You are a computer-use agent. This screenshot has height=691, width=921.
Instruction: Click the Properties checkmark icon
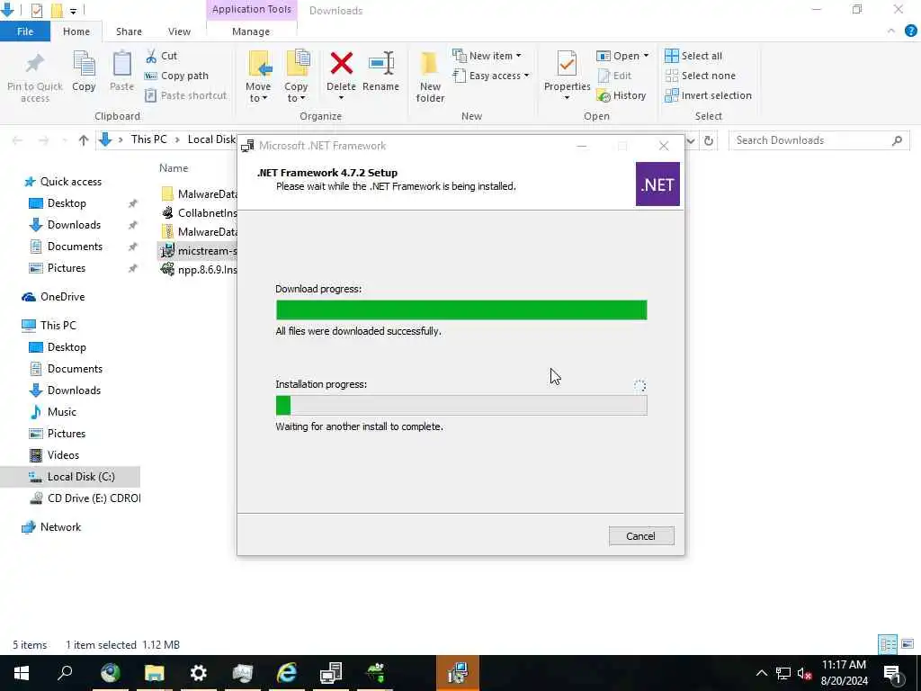tap(567, 64)
